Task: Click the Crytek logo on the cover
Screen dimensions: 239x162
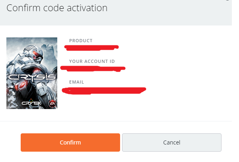Action: (x=32, y=103)
